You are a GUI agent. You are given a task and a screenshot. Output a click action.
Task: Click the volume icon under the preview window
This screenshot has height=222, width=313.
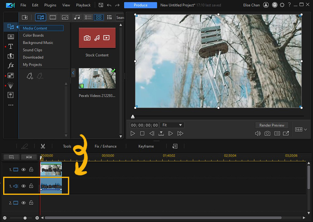(x=258, y=133)
